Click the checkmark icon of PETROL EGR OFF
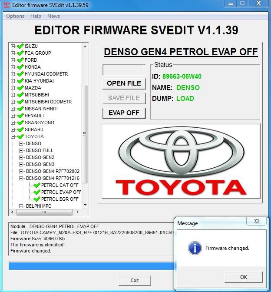The image size is (271, 292). coord(37,199)
